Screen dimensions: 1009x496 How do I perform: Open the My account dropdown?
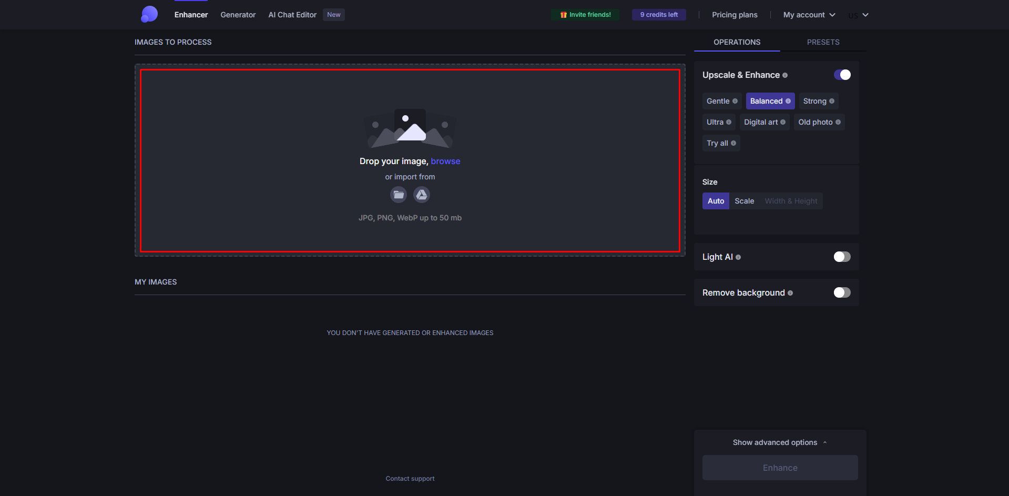point(808,15)
